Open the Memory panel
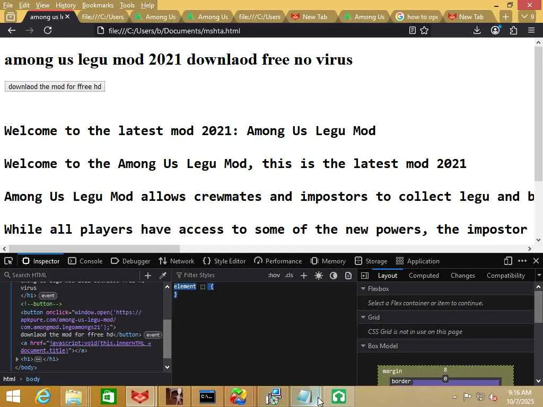 328,261
